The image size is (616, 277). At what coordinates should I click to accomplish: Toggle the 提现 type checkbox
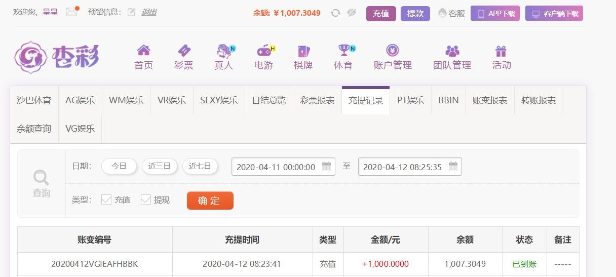146,200
